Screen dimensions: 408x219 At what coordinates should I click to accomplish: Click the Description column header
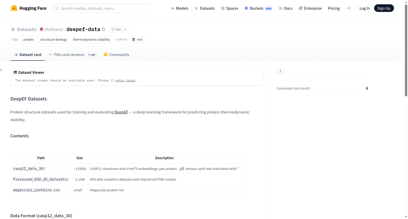pos(164,158)
